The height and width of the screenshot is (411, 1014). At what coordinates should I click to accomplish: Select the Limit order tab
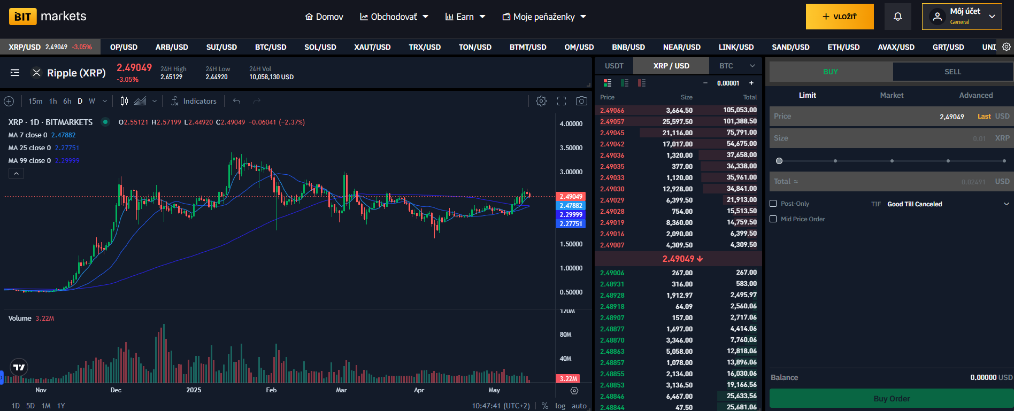point(807,95)
